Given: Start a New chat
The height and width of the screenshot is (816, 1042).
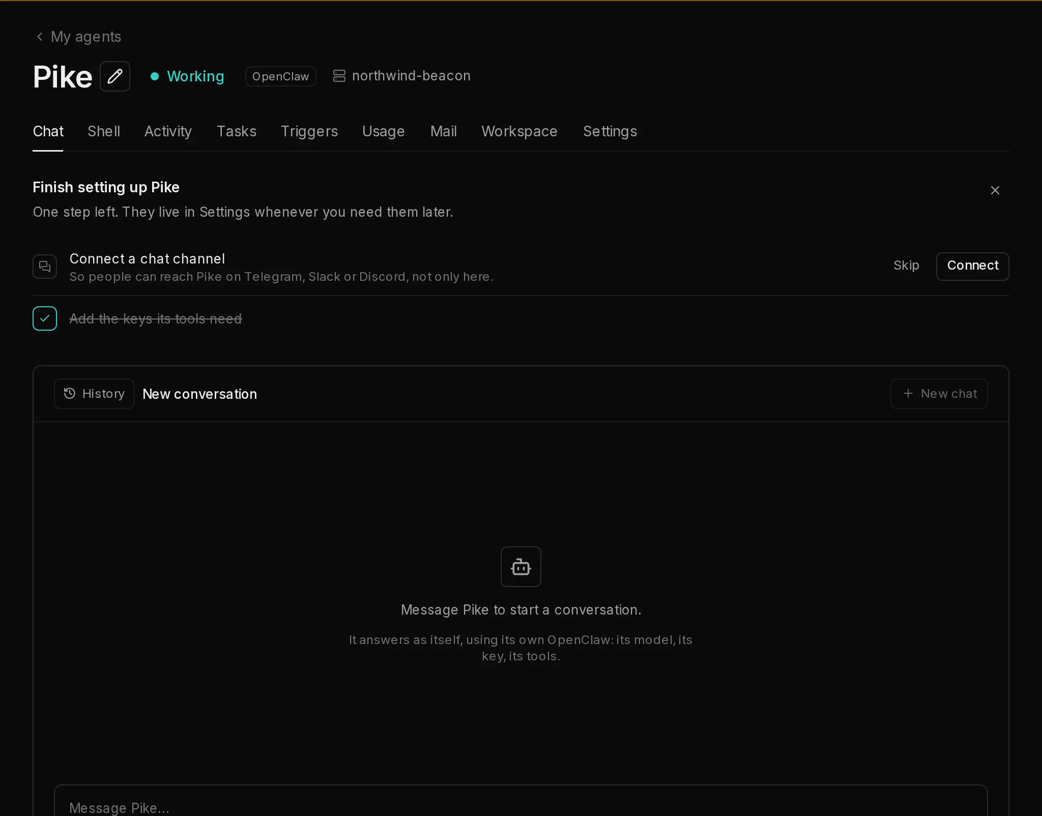Looking at the screenshot, I should pyautogui.click(x=939, y=394).
